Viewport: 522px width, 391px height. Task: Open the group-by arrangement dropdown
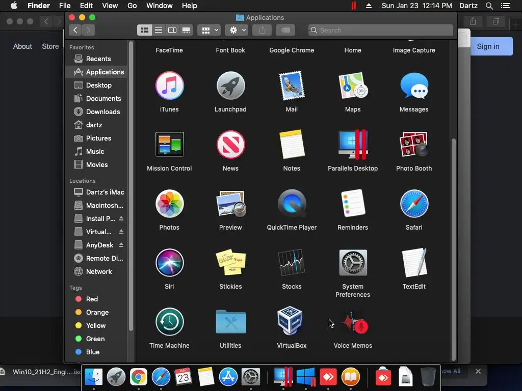tap(209, 30)
